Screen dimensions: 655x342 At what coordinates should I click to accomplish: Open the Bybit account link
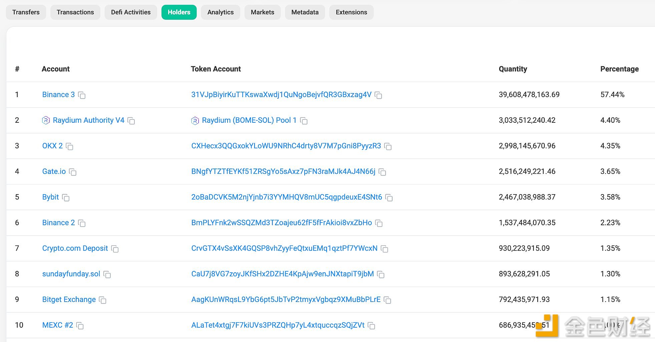point(50,197)
